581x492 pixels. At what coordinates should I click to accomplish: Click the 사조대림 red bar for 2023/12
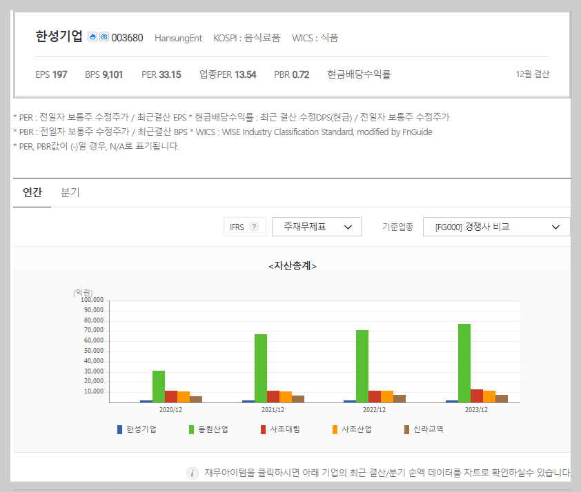tap(477, 396)
